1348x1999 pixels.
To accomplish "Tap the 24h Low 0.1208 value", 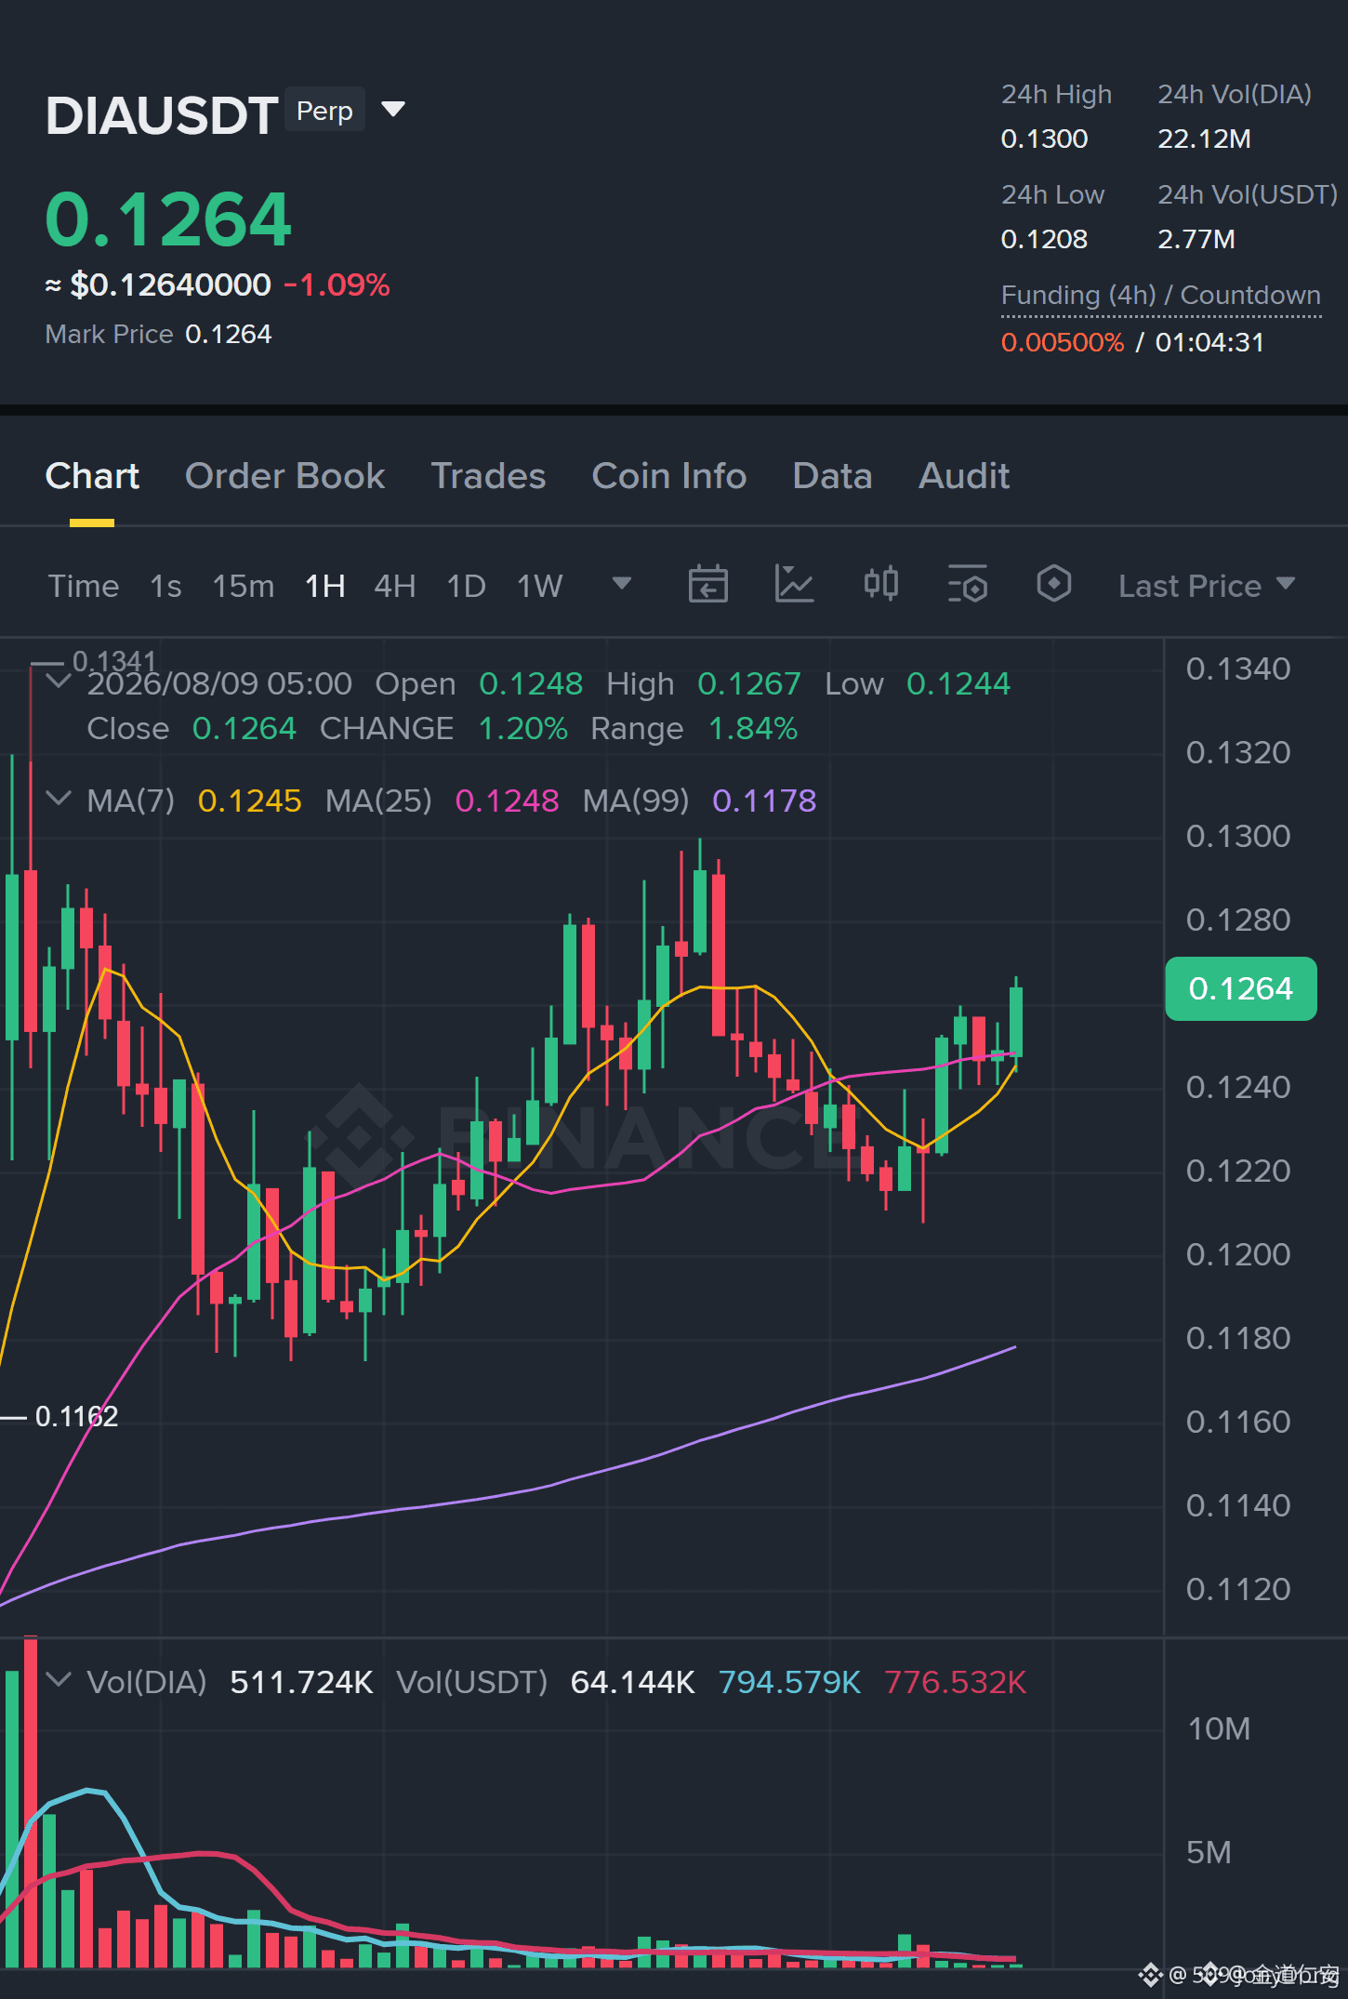I will tap(1044, 239).
